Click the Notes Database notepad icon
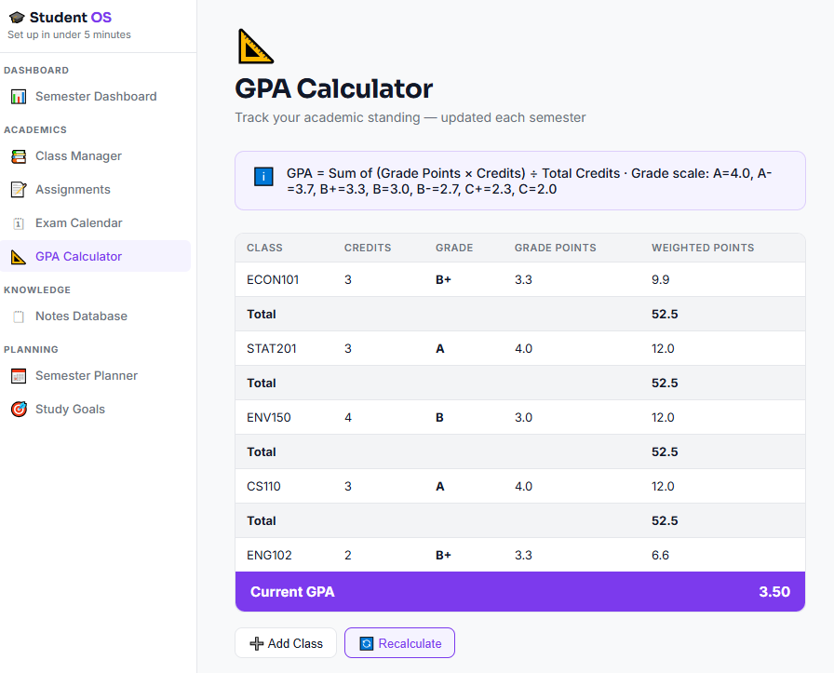834x673 pixels. pyautogui.click(x=19, y=316)
